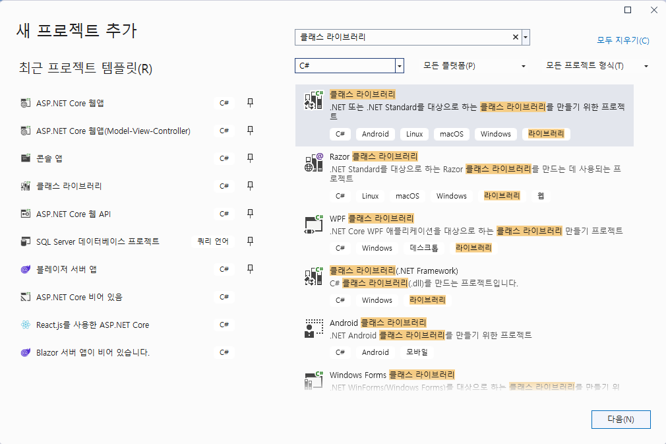666x444 pixels.
Task: Click the React.js ASP.NET Core template icon
Action: (x=24, y=325)
